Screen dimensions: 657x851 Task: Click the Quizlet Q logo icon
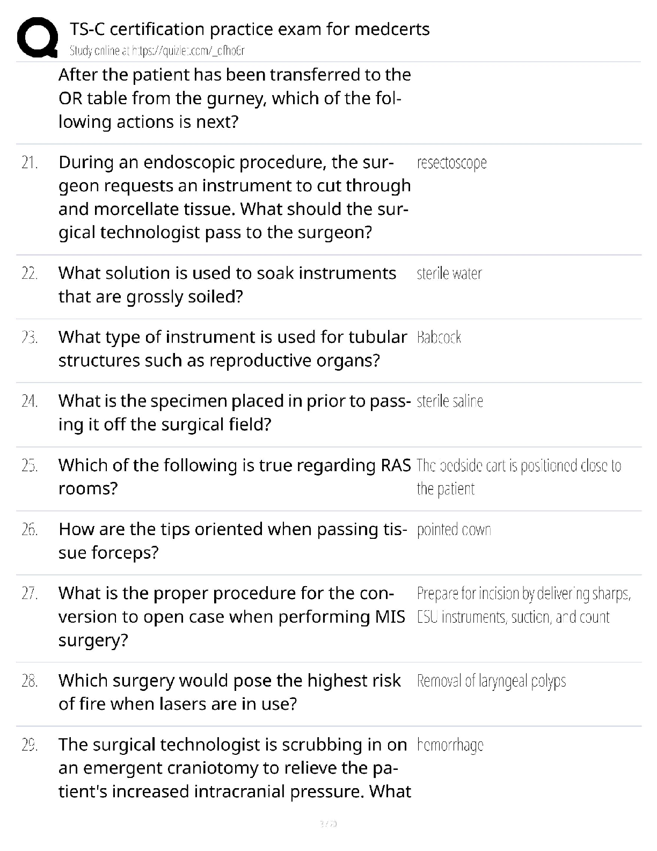click(x=38, y=38)
